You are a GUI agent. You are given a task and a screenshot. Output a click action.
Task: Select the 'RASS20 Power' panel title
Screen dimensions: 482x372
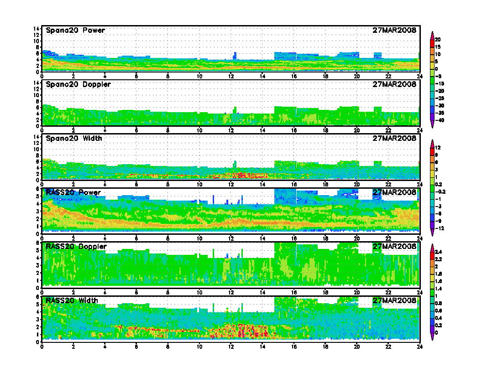coord(73,192)
